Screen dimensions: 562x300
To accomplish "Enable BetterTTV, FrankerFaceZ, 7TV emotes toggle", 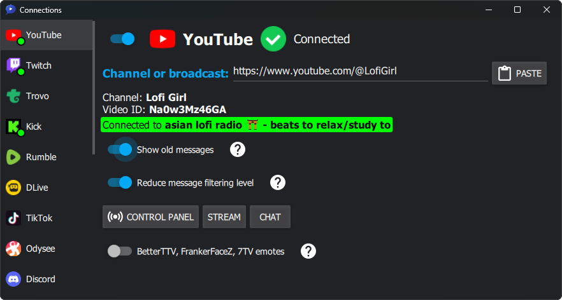I will (x=120, y=251).
